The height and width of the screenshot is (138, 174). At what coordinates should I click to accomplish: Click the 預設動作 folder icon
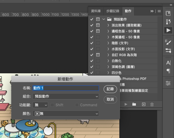(x=109, y=19)
